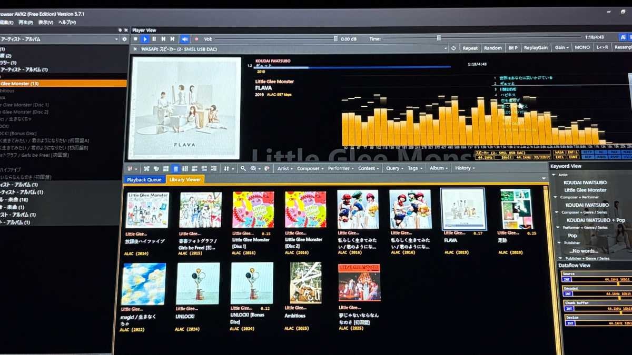Mute audio with the speaker icon

(x=185, y=39)
